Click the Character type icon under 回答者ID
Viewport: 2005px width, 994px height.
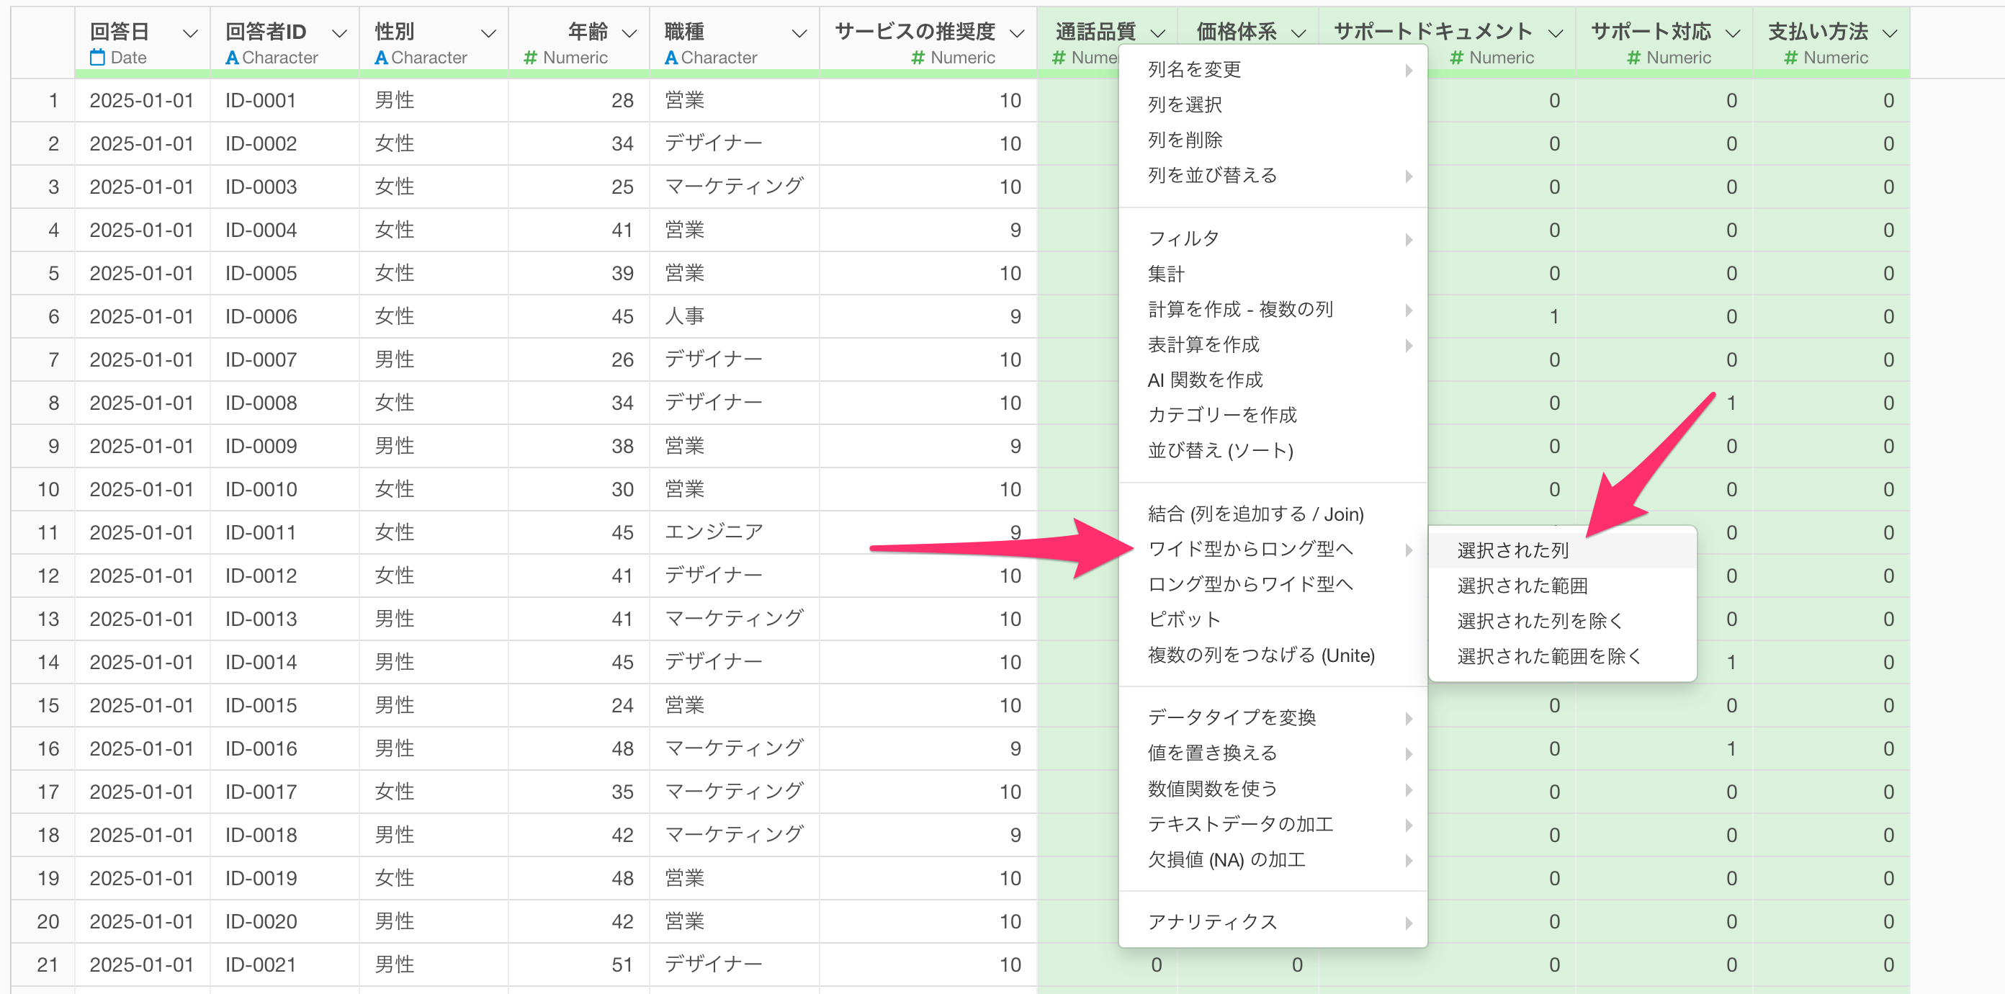point(231,58)
